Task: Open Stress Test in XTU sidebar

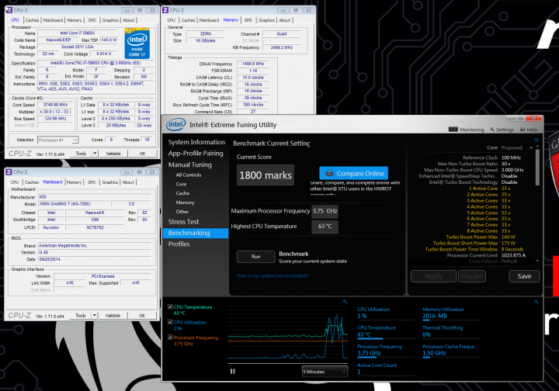Action: click(183, 222)
